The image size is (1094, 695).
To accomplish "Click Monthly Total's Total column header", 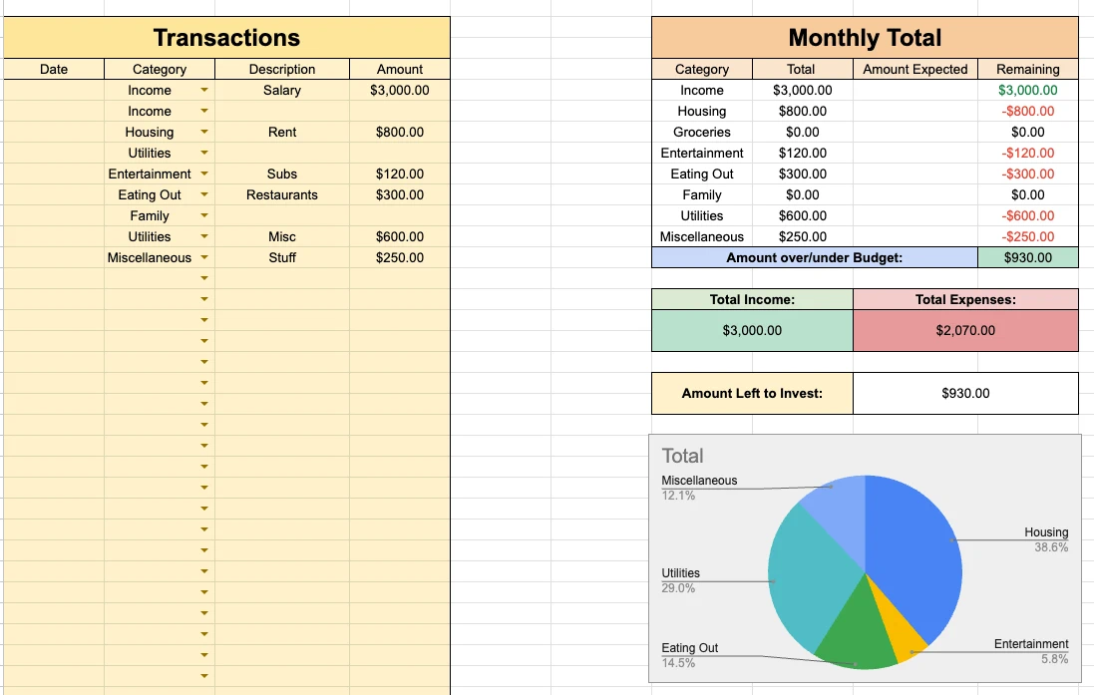I will [x=803, y=69].
